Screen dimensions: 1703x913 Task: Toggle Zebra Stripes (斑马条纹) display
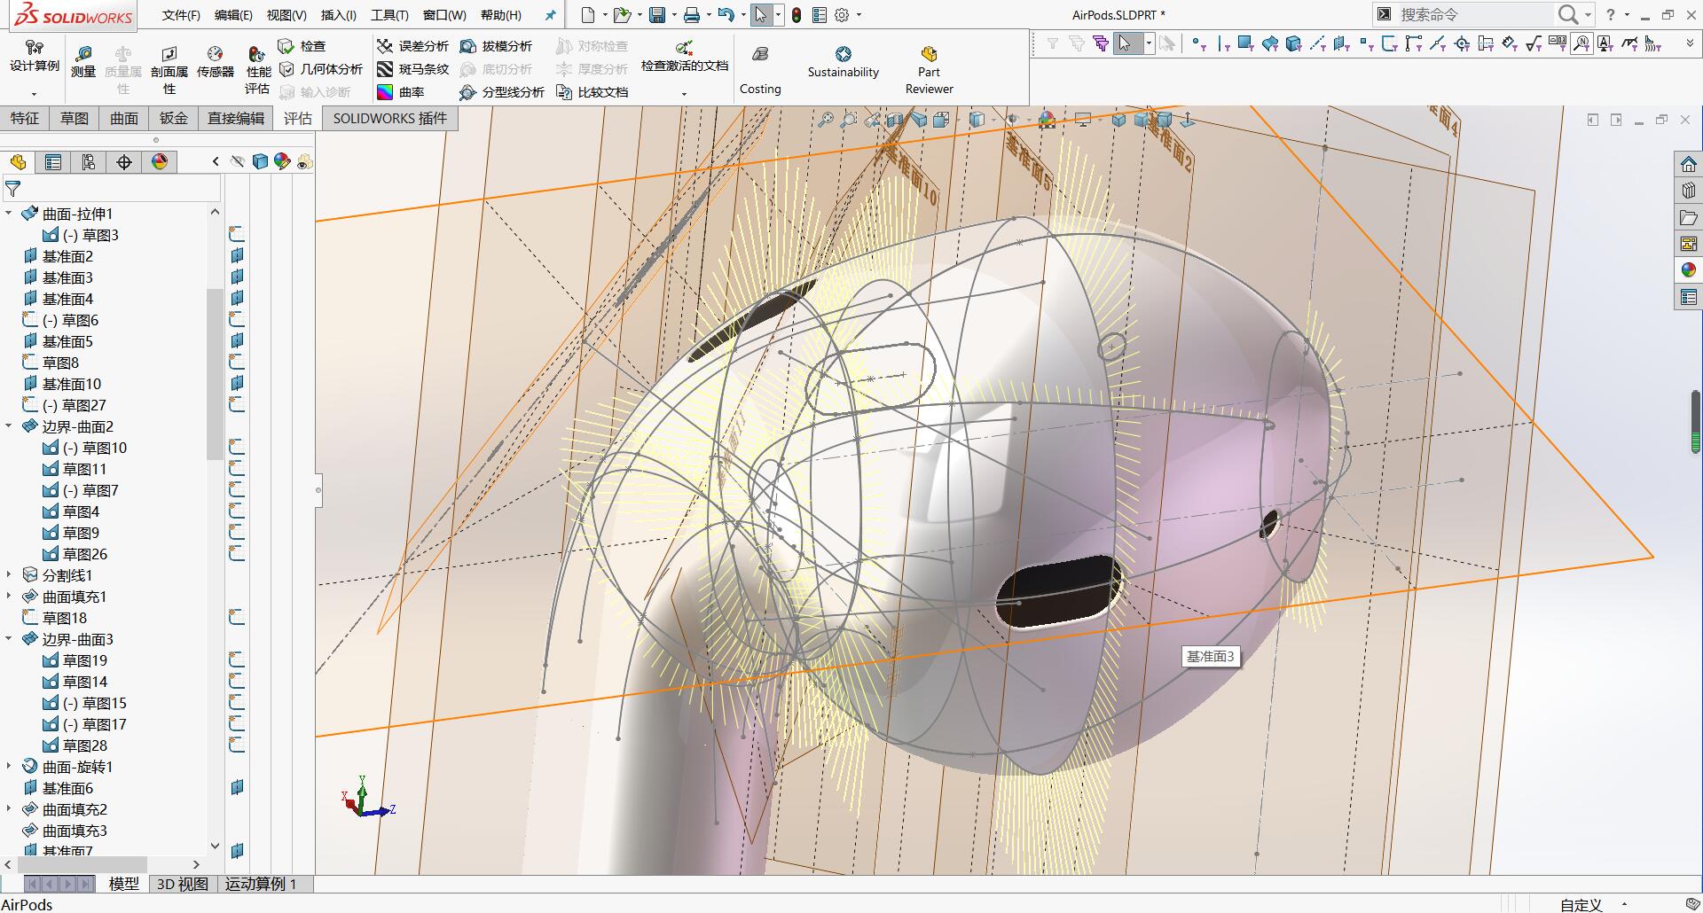(x=412, y=69)
